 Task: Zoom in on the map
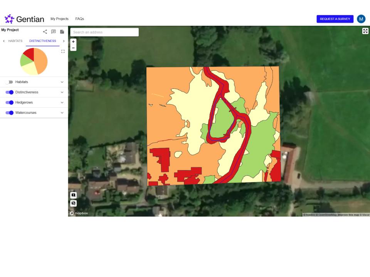[73, 42]
